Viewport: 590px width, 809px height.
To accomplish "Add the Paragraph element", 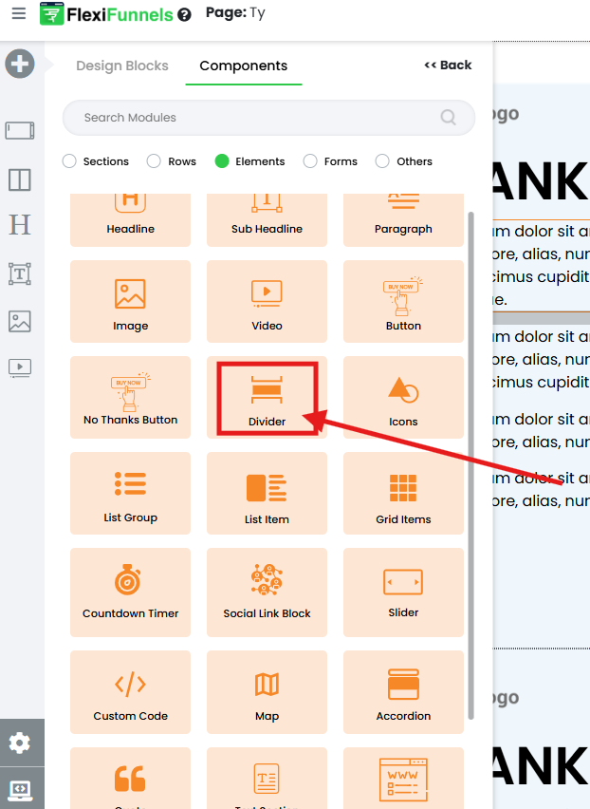I will (403, 220).
